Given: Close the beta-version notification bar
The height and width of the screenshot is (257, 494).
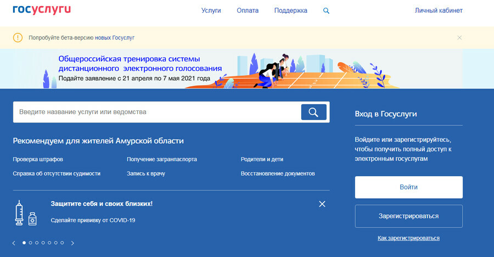Looking at the screenshot, I should (x=459, y=38).
